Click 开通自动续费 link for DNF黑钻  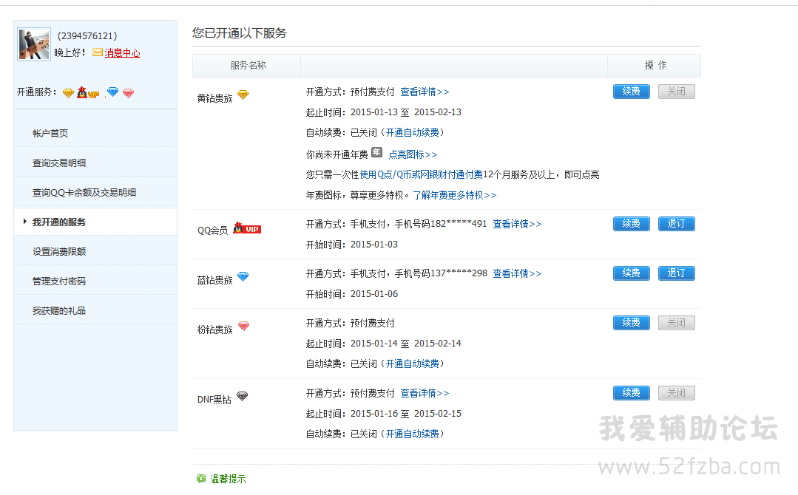pyautogui.click(x=412, y=434)
